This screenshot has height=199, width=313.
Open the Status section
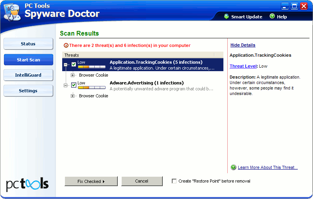click(x=28, y=44)
